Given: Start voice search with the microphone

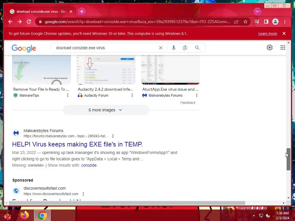Looking at the screenshot, I should coord(174,48).
